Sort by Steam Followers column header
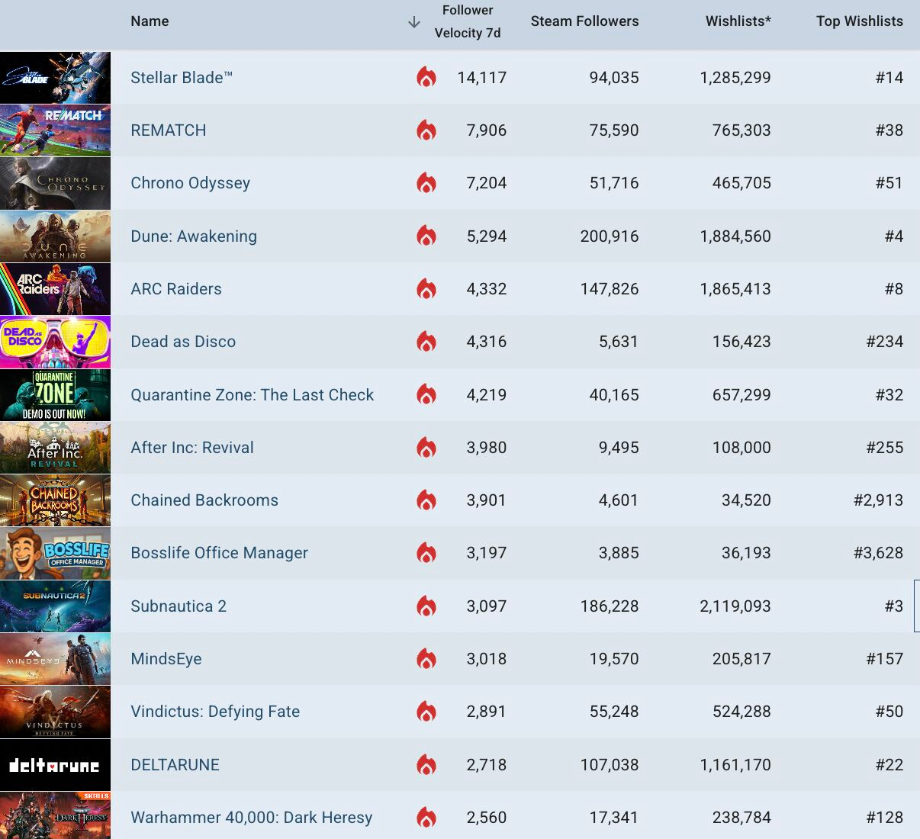This screenshot has height=839, width=920. [x=585, y=21]
